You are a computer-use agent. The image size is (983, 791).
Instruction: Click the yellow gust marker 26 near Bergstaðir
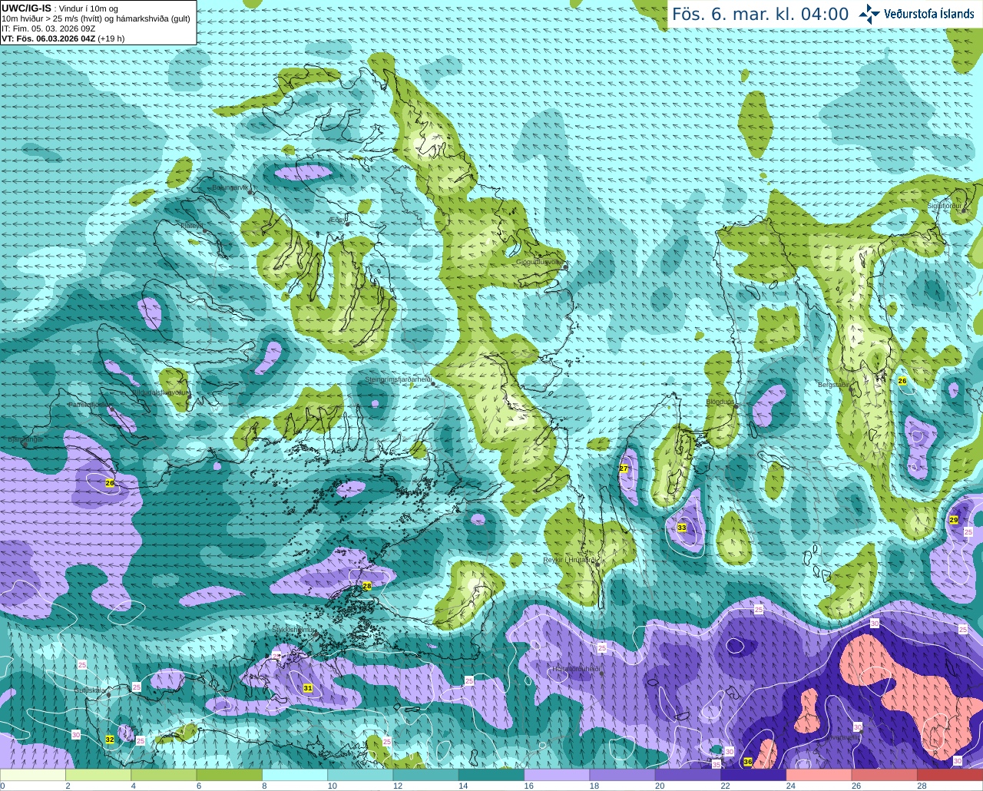[x=902, y=381]
